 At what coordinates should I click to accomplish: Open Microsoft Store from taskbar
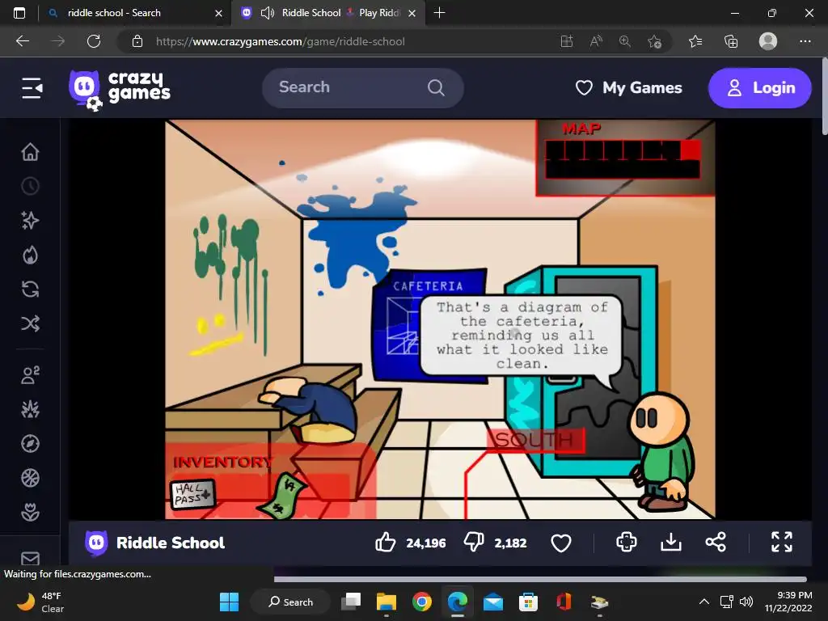tap(528, 602)
